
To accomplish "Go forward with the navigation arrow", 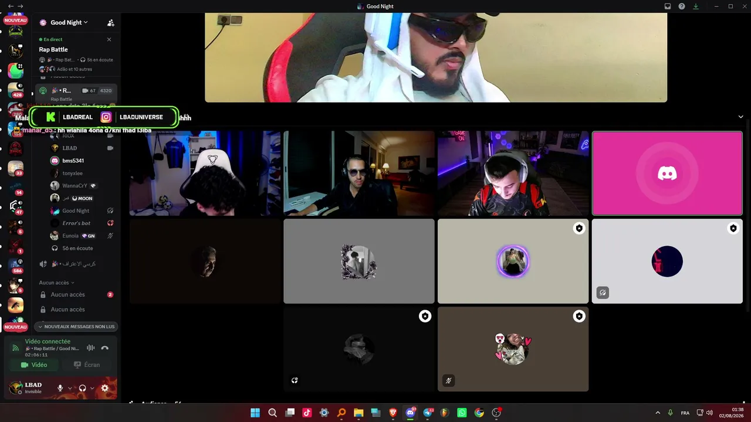I will (21, 6).
